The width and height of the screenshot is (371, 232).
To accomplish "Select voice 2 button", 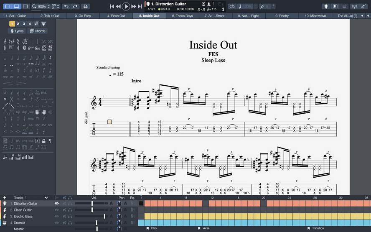I will coord(18,24).
